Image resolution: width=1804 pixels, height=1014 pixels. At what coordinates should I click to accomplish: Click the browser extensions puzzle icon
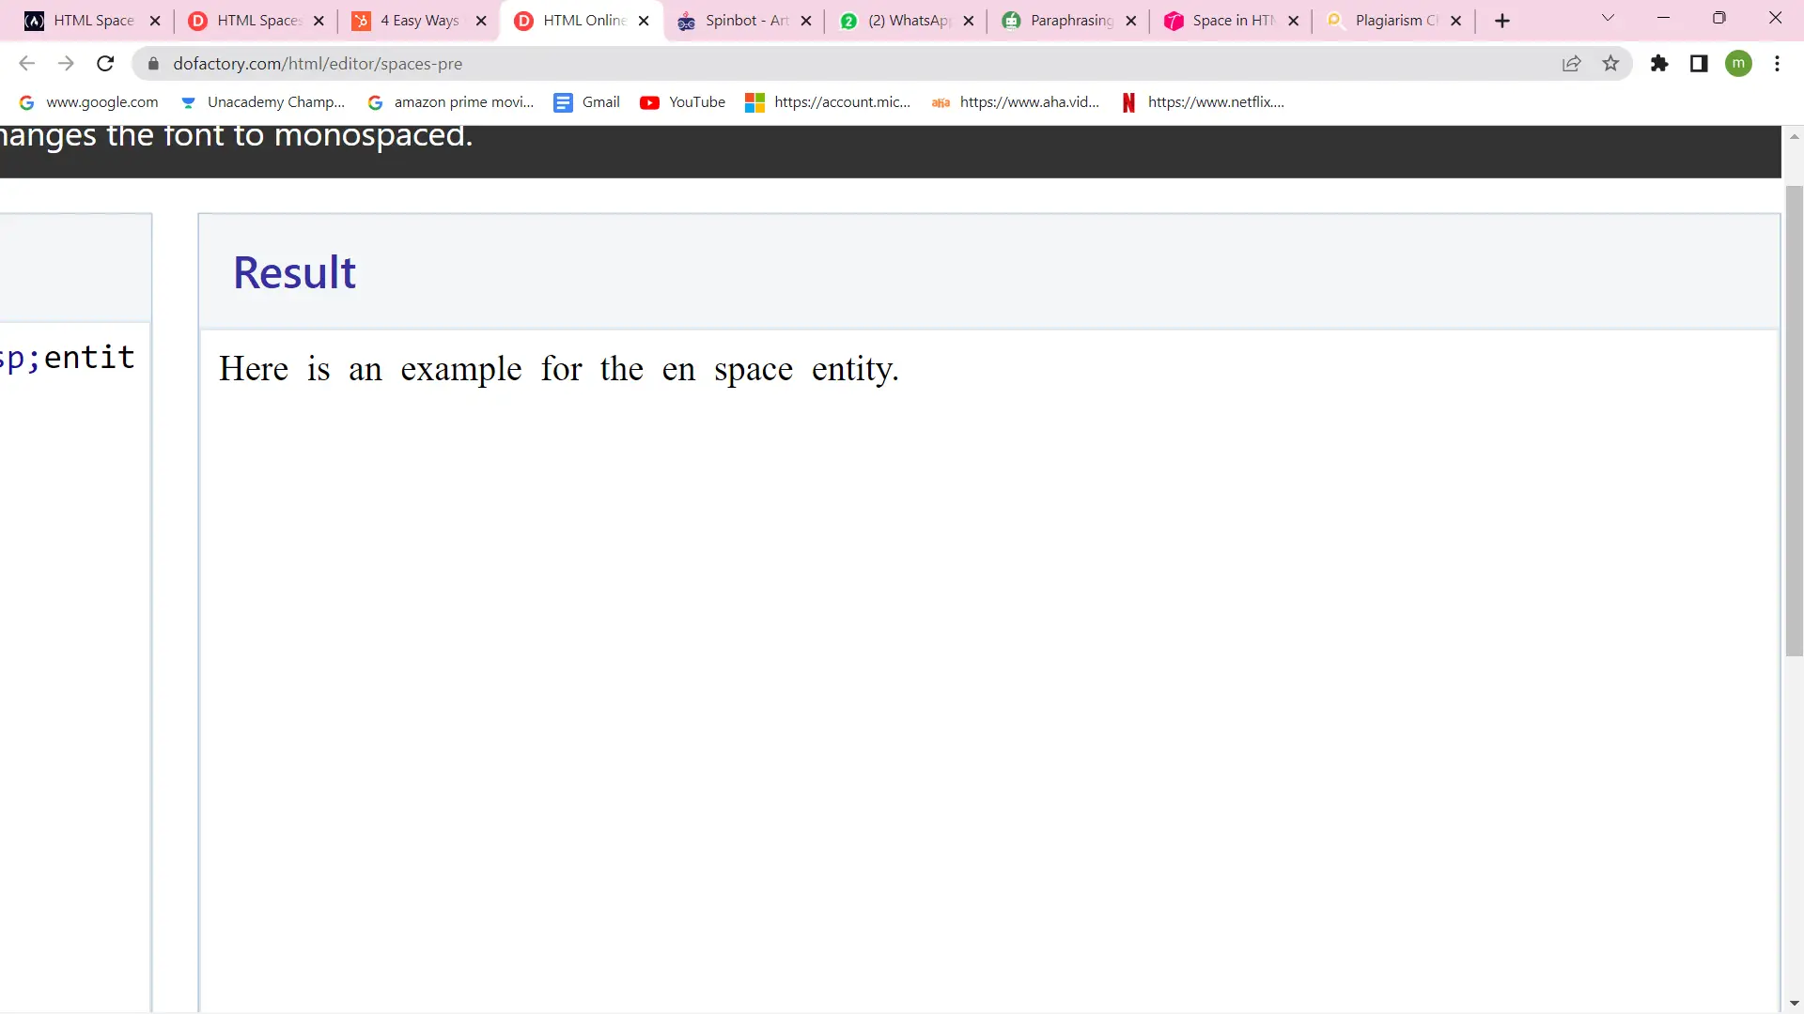pyautogui.click(x=1659, y=63)
